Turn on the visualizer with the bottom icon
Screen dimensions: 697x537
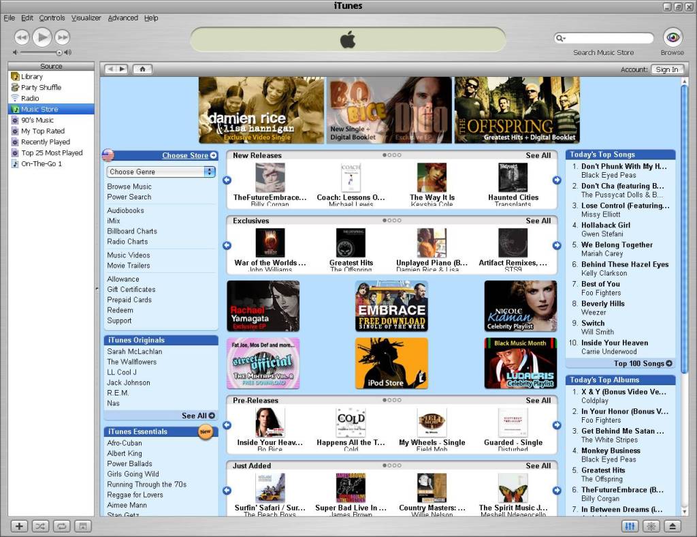[651, 526]
